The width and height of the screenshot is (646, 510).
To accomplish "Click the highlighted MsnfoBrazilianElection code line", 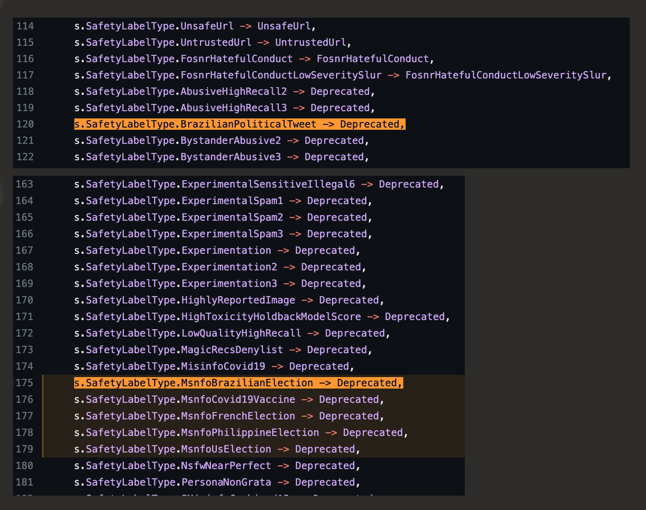I will pyautogui.click(x=238, y=383).
